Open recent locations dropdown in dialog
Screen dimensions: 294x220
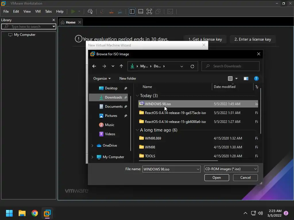coord(113,66)
